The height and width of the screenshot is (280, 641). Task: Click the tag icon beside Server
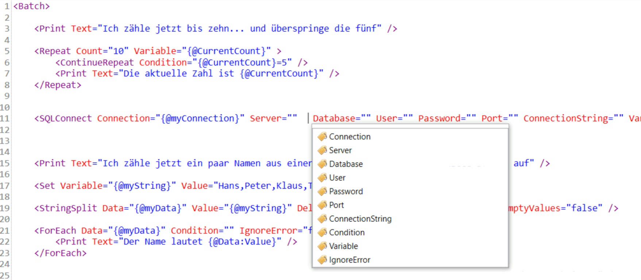click(322, 150)
